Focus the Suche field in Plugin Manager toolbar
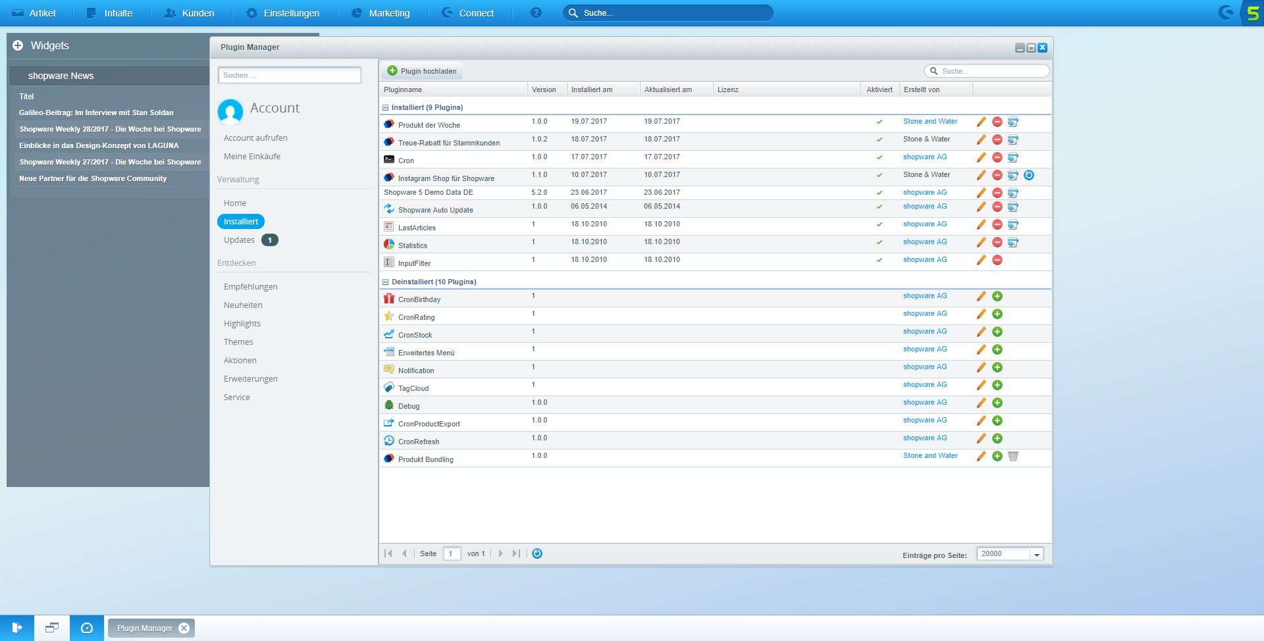This screenshot has width=1264, height=641. (986, 70)
